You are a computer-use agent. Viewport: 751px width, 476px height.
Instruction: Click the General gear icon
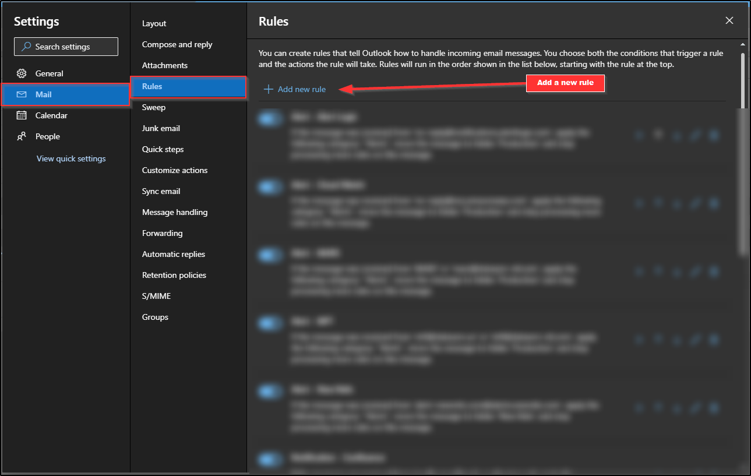pos(22,73)
